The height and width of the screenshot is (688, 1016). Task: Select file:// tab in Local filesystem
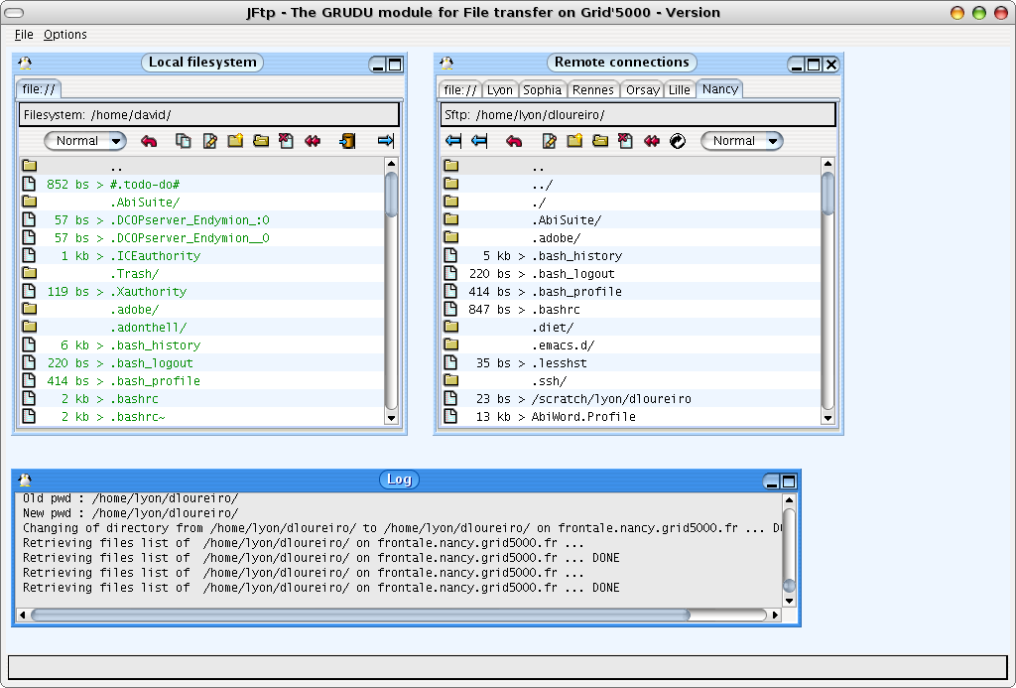coord(39,88)
